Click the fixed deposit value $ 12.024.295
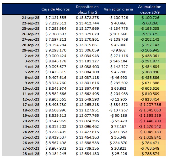 (87, 121)
